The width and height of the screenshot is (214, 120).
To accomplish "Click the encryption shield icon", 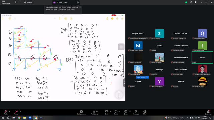I will tap(186, 2).
